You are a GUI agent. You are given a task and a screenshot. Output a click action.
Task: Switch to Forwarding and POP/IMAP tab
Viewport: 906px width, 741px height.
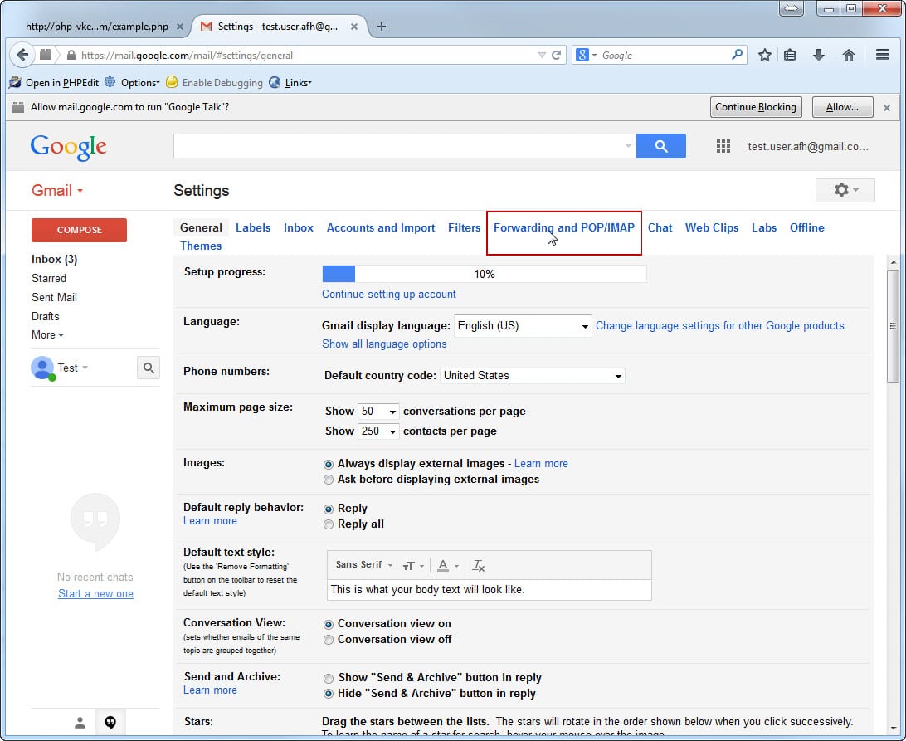[x=563, y=227]
